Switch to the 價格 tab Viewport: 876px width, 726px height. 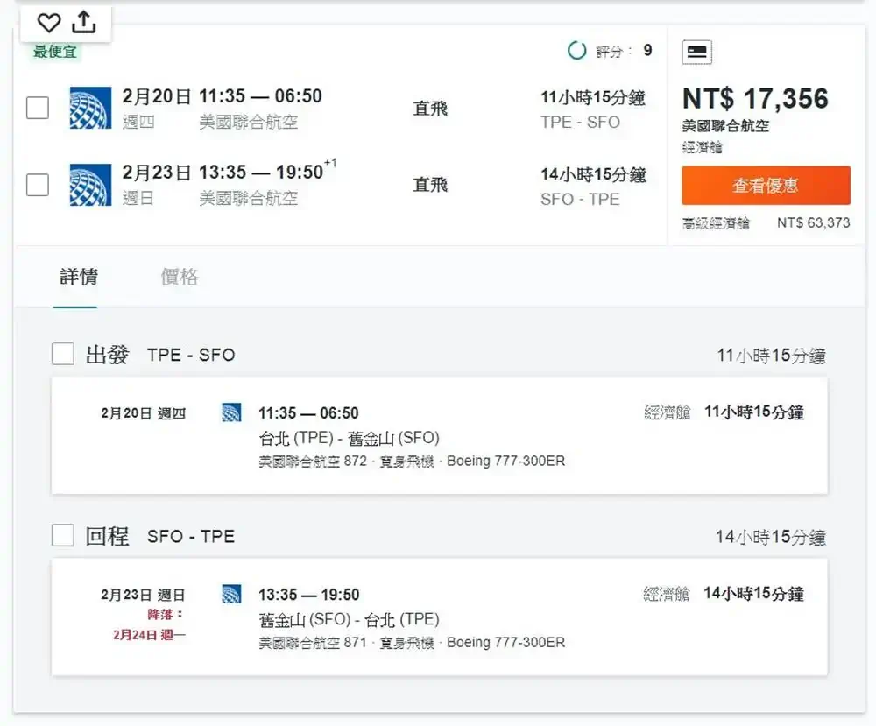(x=180, y=277)
